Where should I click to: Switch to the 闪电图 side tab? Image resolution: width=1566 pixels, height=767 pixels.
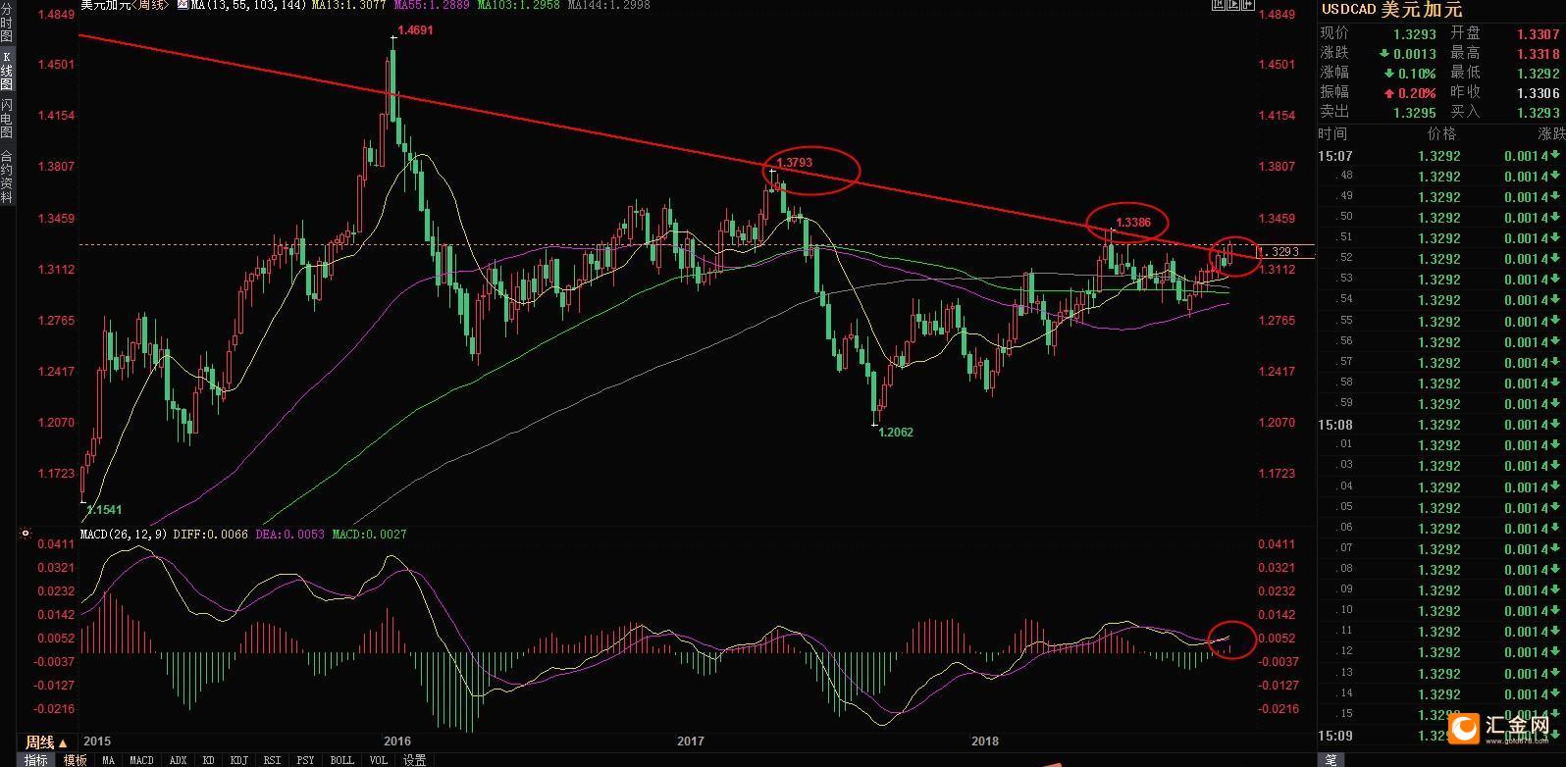[7, 118]
